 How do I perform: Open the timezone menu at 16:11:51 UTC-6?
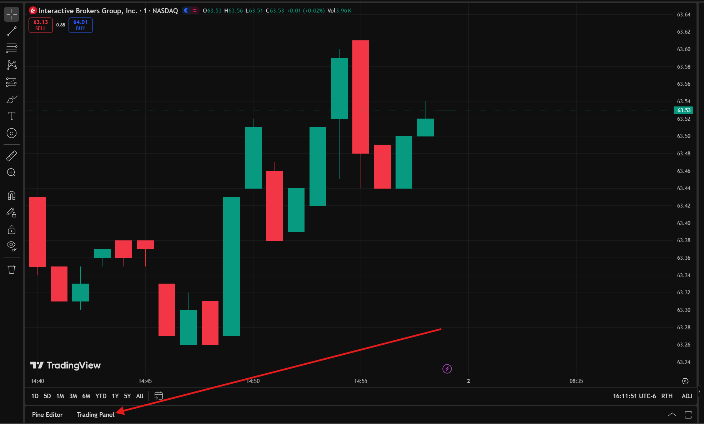click(634, 396)
